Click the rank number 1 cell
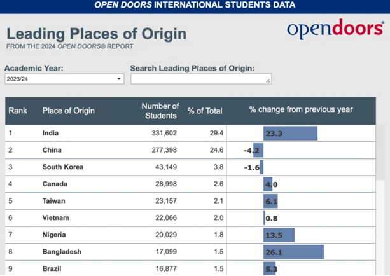Image resolution: width=390 pixels, height=276 pixels. 10,133
